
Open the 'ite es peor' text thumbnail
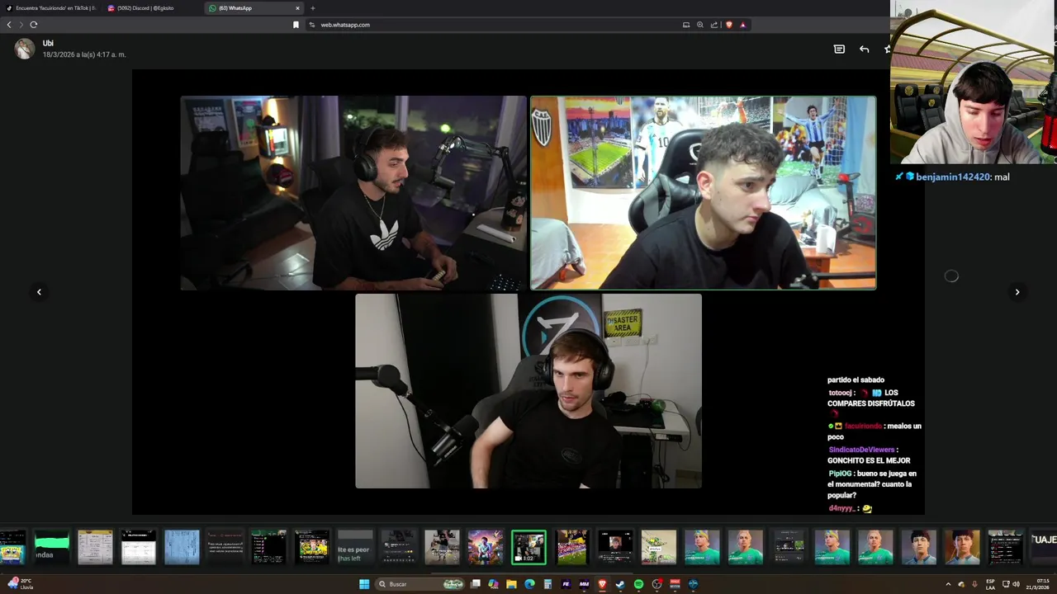tap(356, 548)
